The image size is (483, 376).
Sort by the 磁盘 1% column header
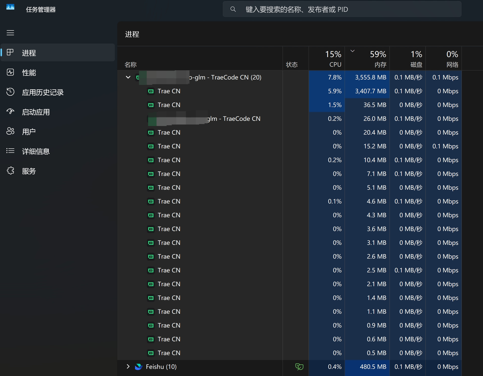(408, 59)
